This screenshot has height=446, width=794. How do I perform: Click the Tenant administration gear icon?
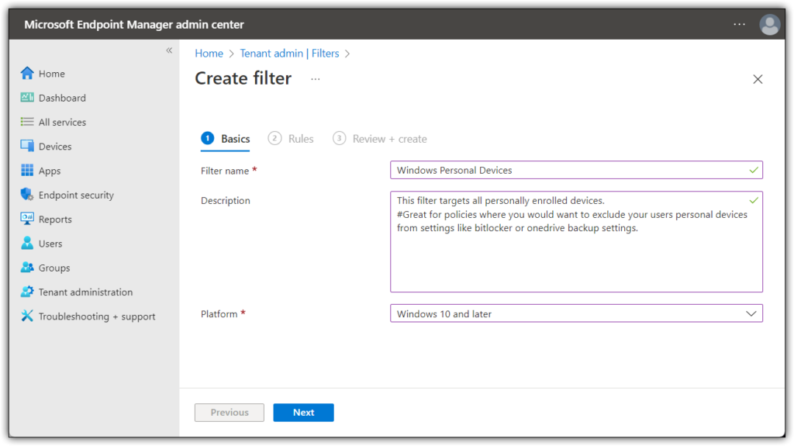(27, 292)
